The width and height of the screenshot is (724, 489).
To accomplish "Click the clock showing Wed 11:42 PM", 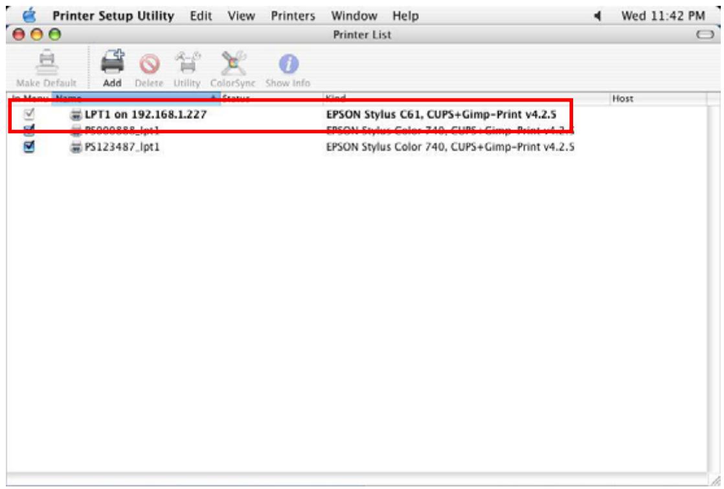I will 663,16.
